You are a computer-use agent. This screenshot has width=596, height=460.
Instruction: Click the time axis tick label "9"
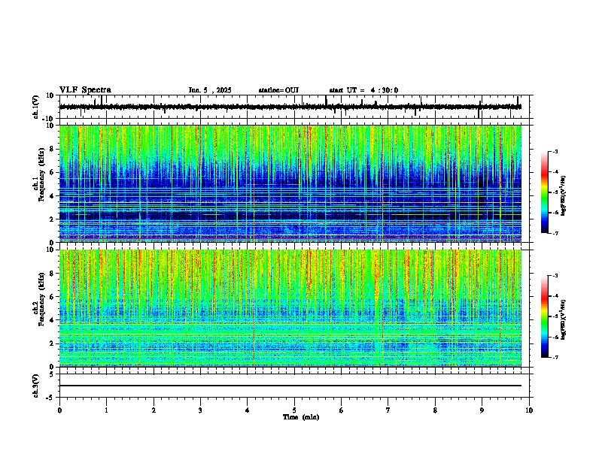(482, 410)
